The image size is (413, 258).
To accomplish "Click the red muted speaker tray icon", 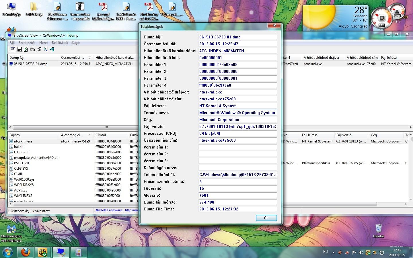I will click(340, 253).
